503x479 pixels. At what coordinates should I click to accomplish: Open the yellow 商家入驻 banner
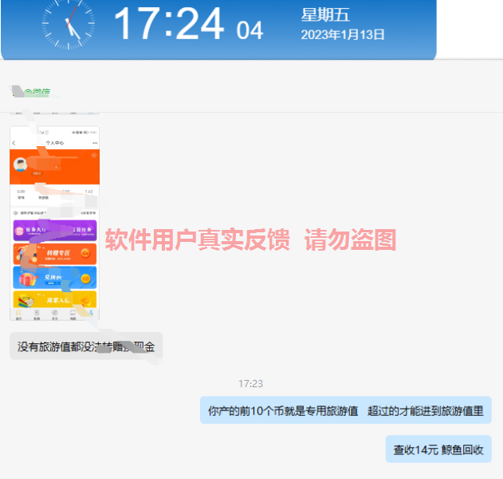tap(54, 299)
